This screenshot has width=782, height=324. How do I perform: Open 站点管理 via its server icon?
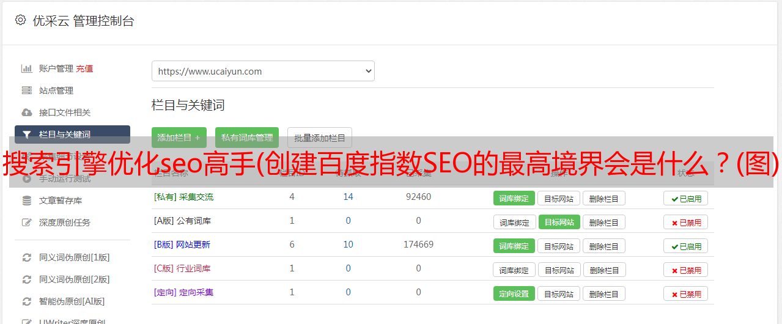[x=27, y=90]
